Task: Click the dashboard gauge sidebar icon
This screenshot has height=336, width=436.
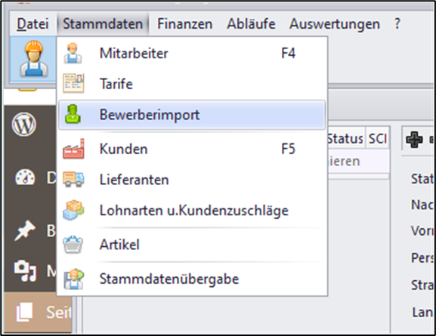Action: coord(25,177)
